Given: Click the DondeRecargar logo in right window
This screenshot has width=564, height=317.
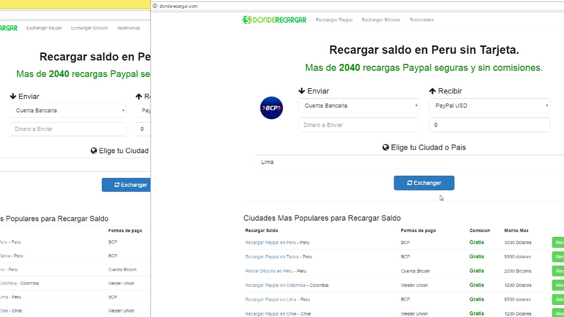Looking at the screenshot, I should [274, 20].
